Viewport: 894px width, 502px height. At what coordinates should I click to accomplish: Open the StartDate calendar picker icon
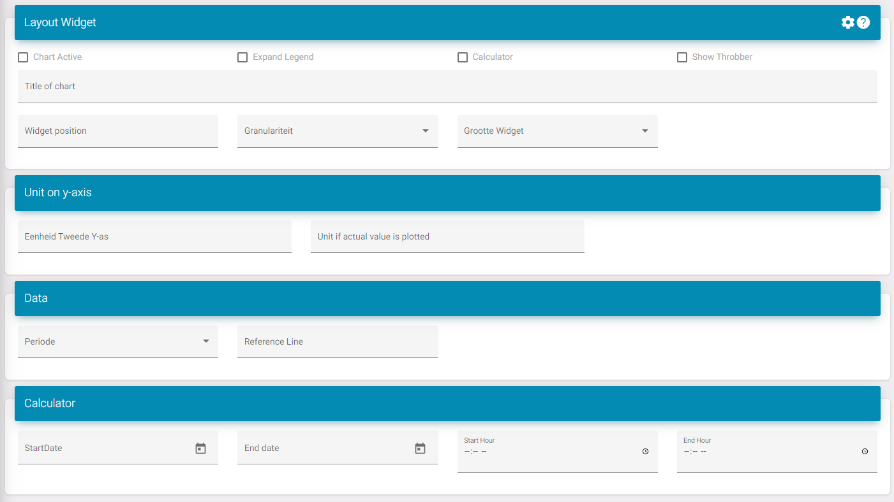200,448
